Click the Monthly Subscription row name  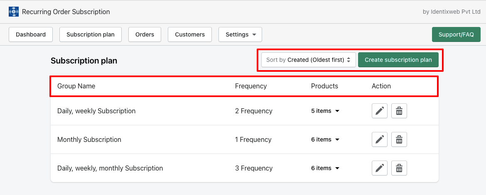[x=89, y=139]
